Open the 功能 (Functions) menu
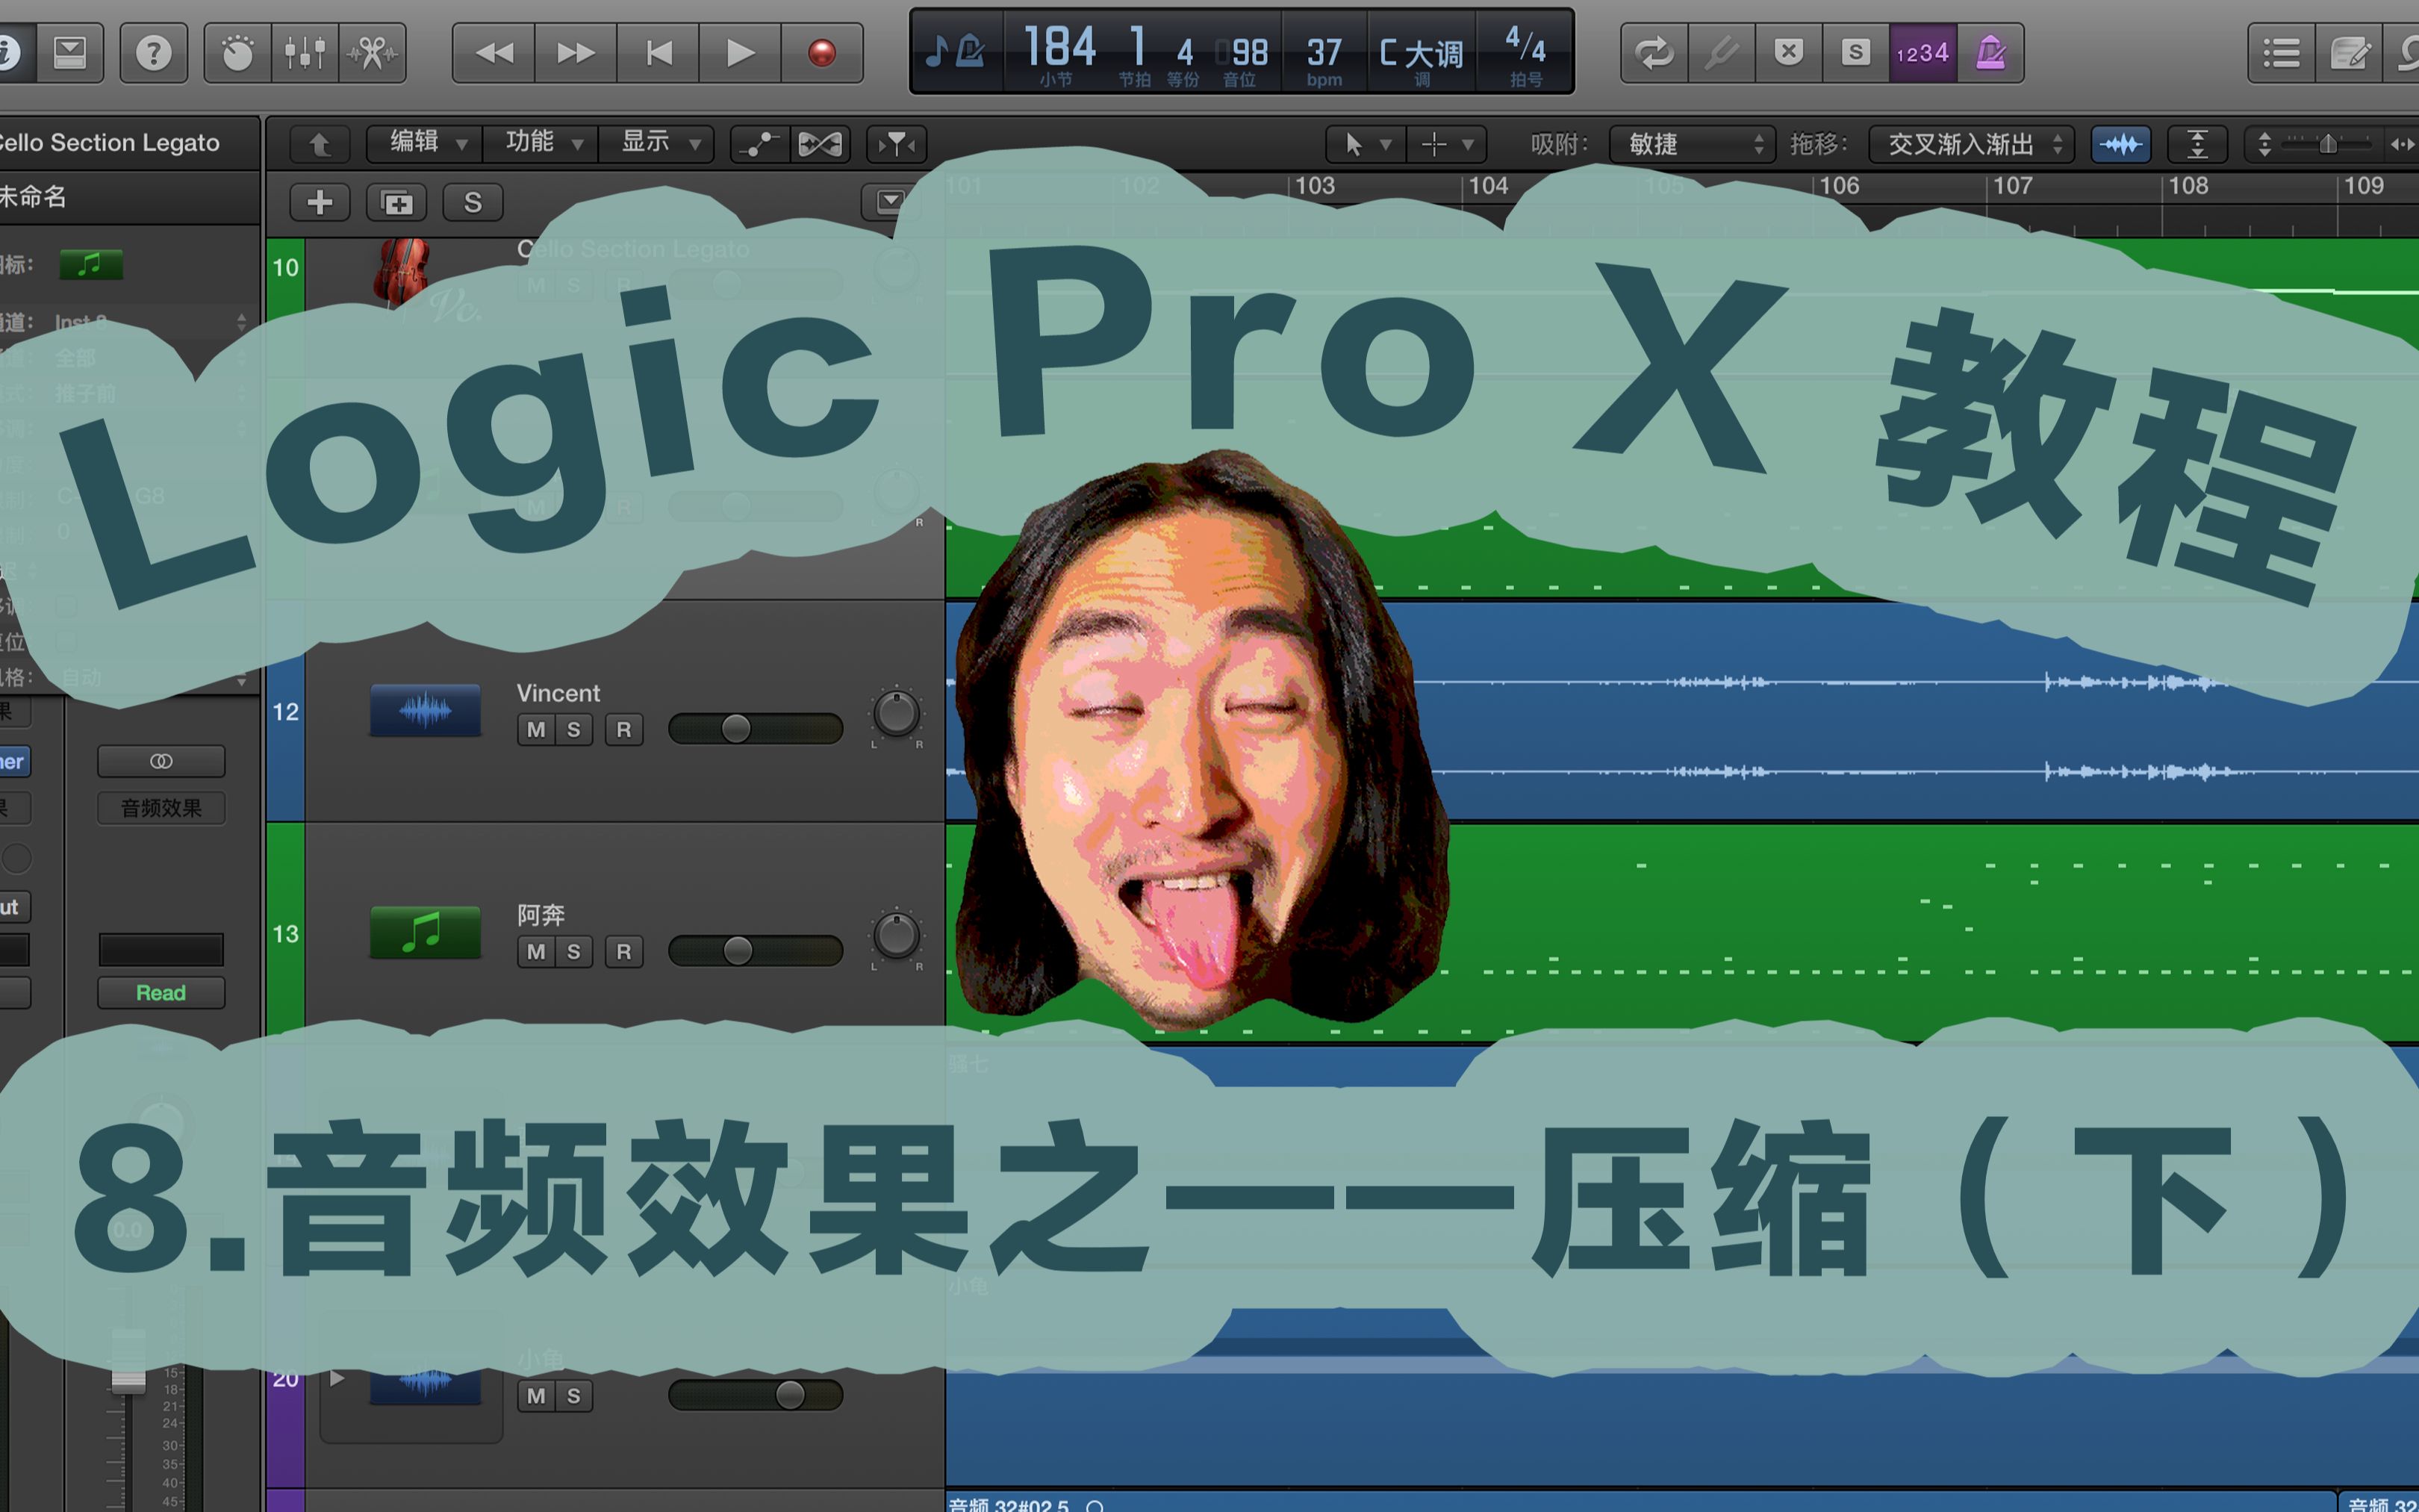This screenshot has height=1512, width=2419. (541, 143)
